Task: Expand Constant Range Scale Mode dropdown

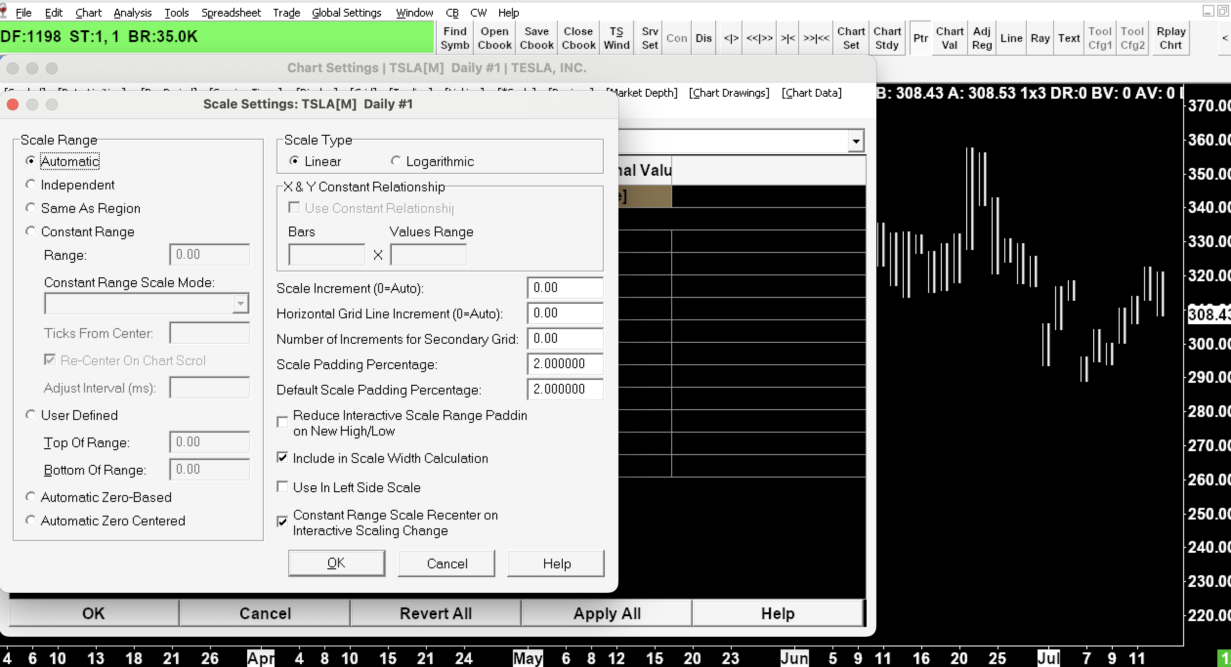Action: (x=240, y=304)
